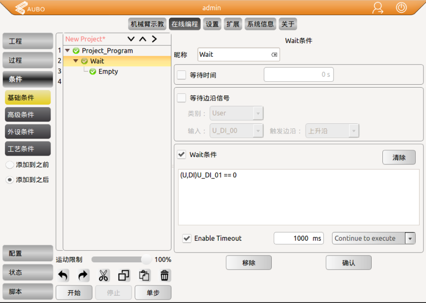Open the 系统信息 tab
This screenshot has width=426, height=303.
[260, 24]
